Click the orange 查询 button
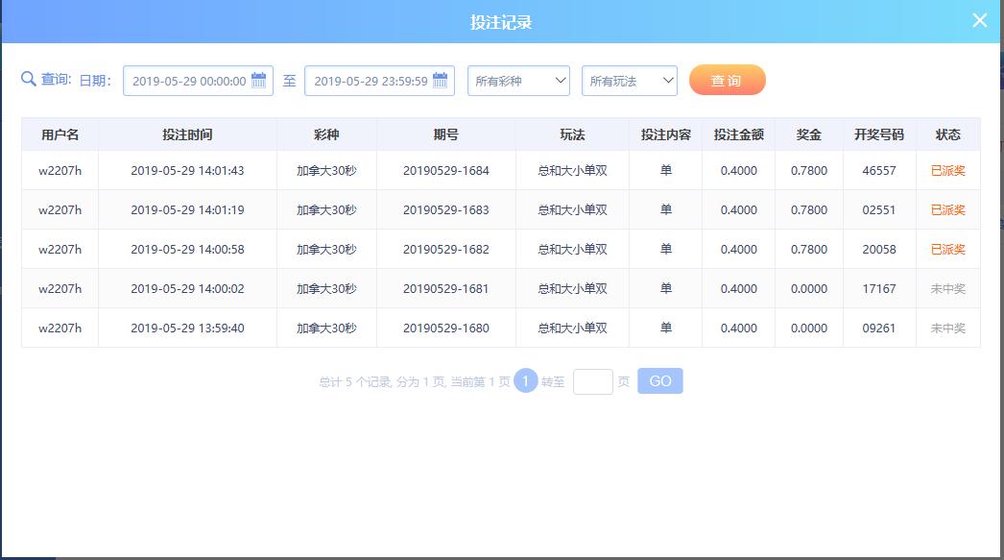 (x=728, y=80)
